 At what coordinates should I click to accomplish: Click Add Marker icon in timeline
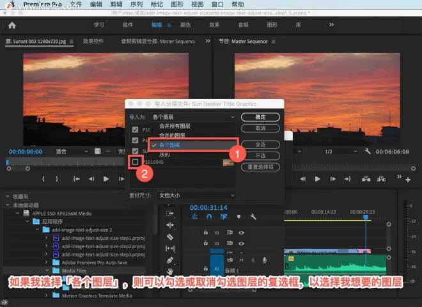click(238, 217)
